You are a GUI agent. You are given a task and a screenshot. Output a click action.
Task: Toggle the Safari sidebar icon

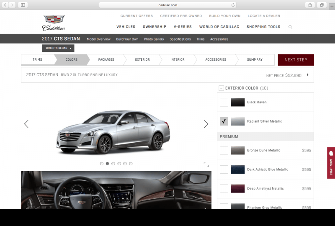(x=23, y=5)
